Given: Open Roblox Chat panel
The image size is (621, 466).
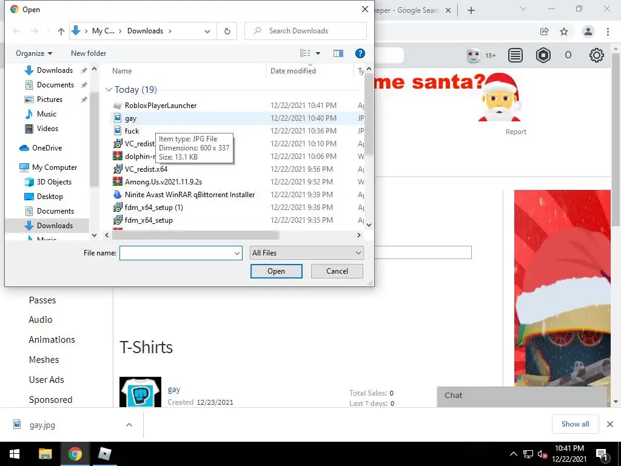Looking at the screenshot, I should point(522,396).
